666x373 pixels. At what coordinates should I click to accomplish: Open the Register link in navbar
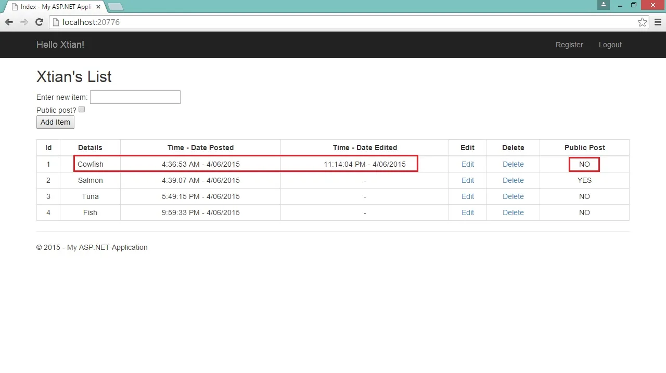point(569,45)
